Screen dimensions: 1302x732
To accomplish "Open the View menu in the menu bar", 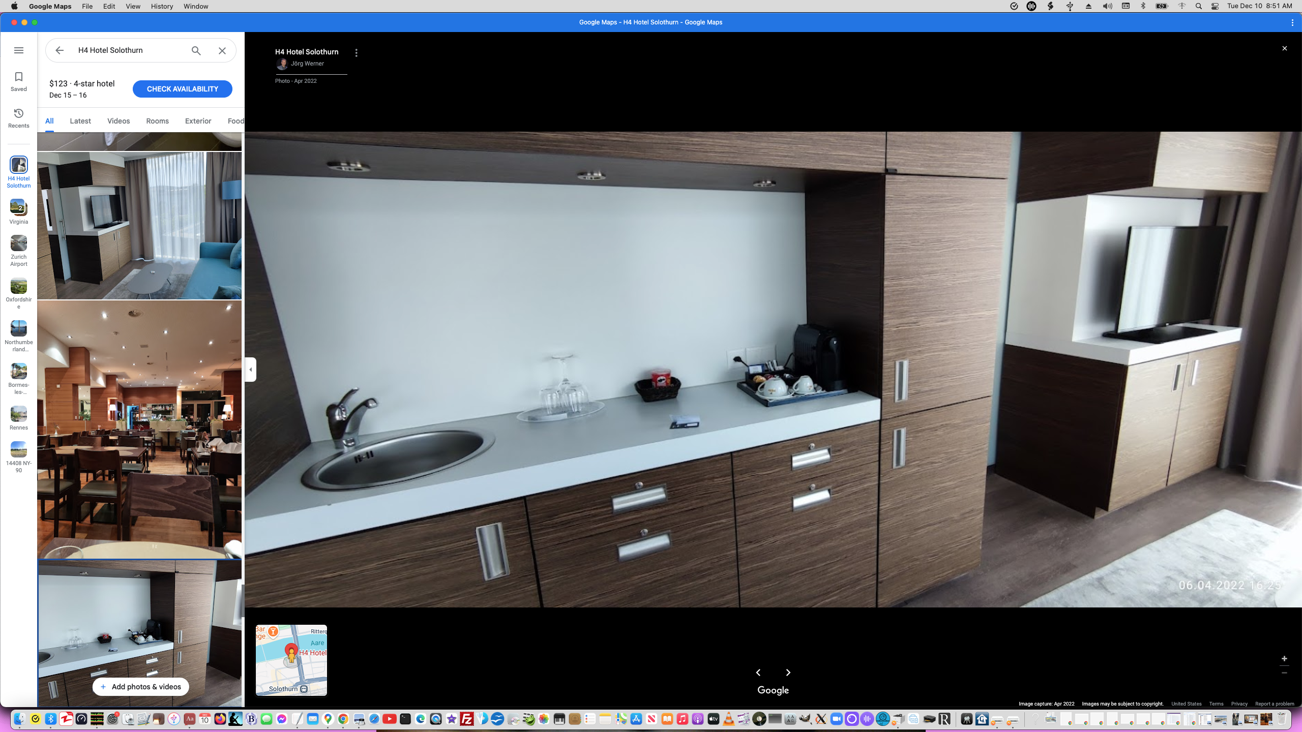I will (x=132, y=6).
